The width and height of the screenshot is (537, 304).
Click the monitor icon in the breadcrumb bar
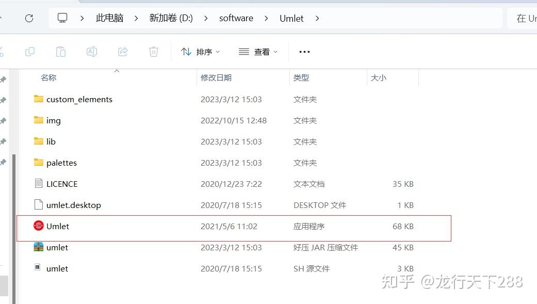coord(62,18)
